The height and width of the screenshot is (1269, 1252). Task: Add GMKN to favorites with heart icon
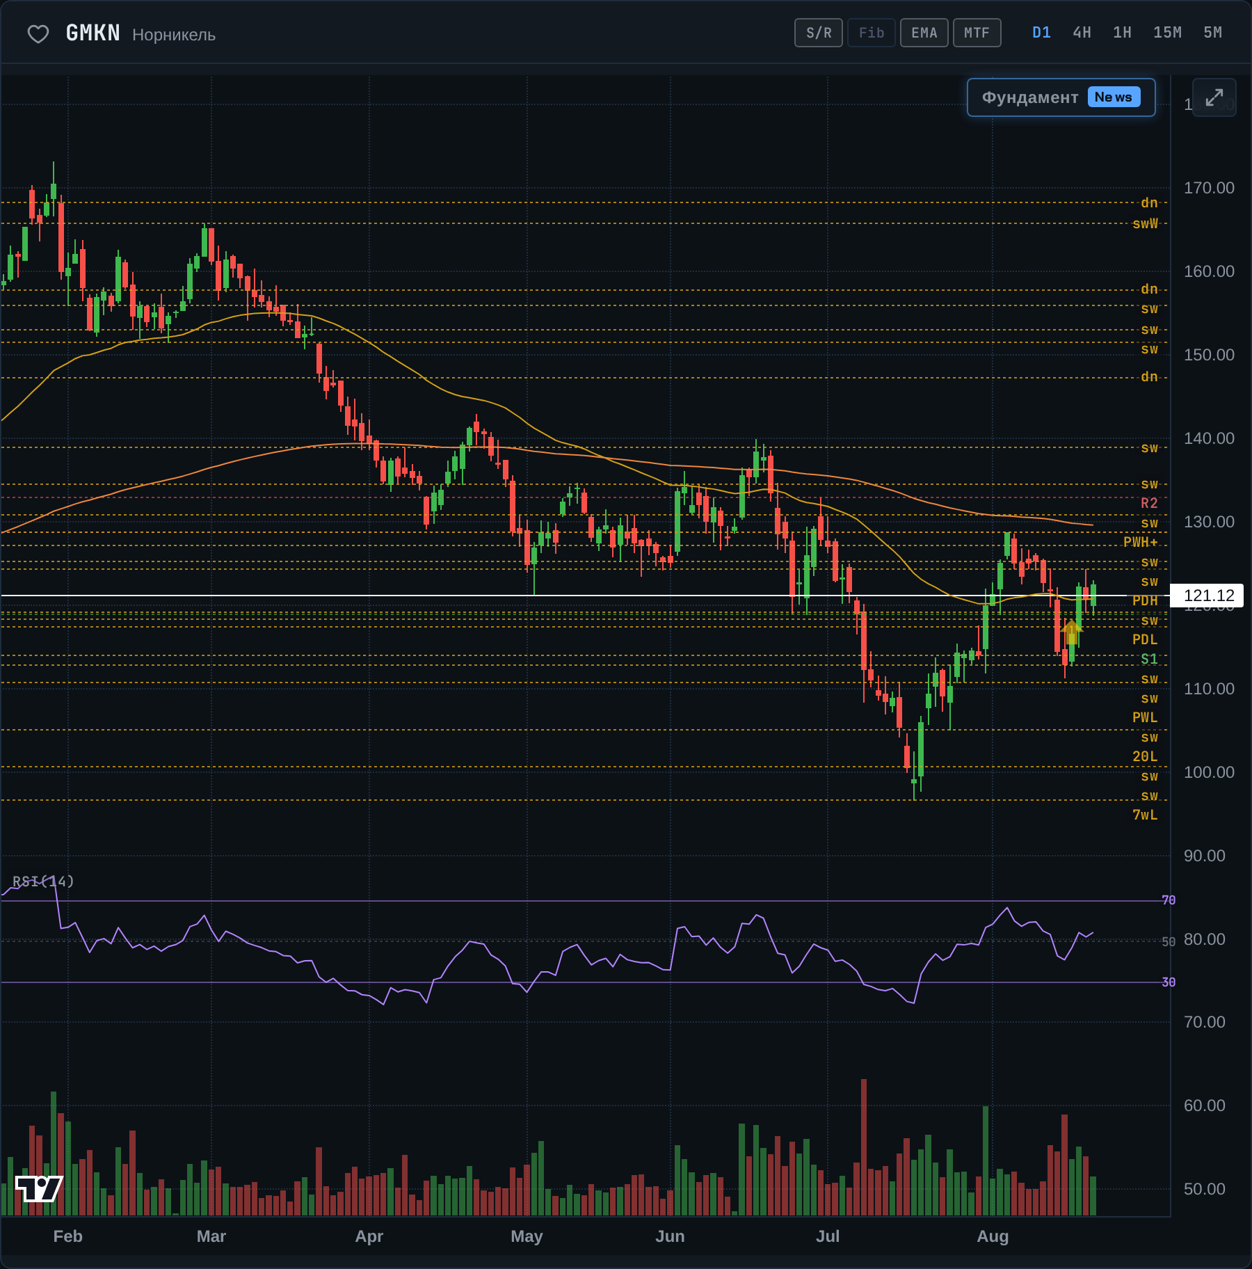click(38, 33)
